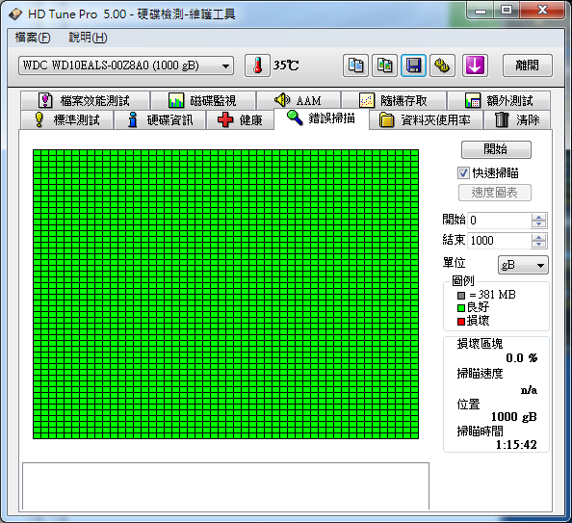
Task: Open the gB unit dropdown
Action: click(523, 265)
